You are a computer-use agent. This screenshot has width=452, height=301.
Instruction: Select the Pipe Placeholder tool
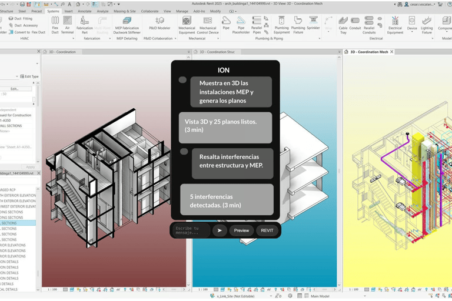[x=241, y=25]
